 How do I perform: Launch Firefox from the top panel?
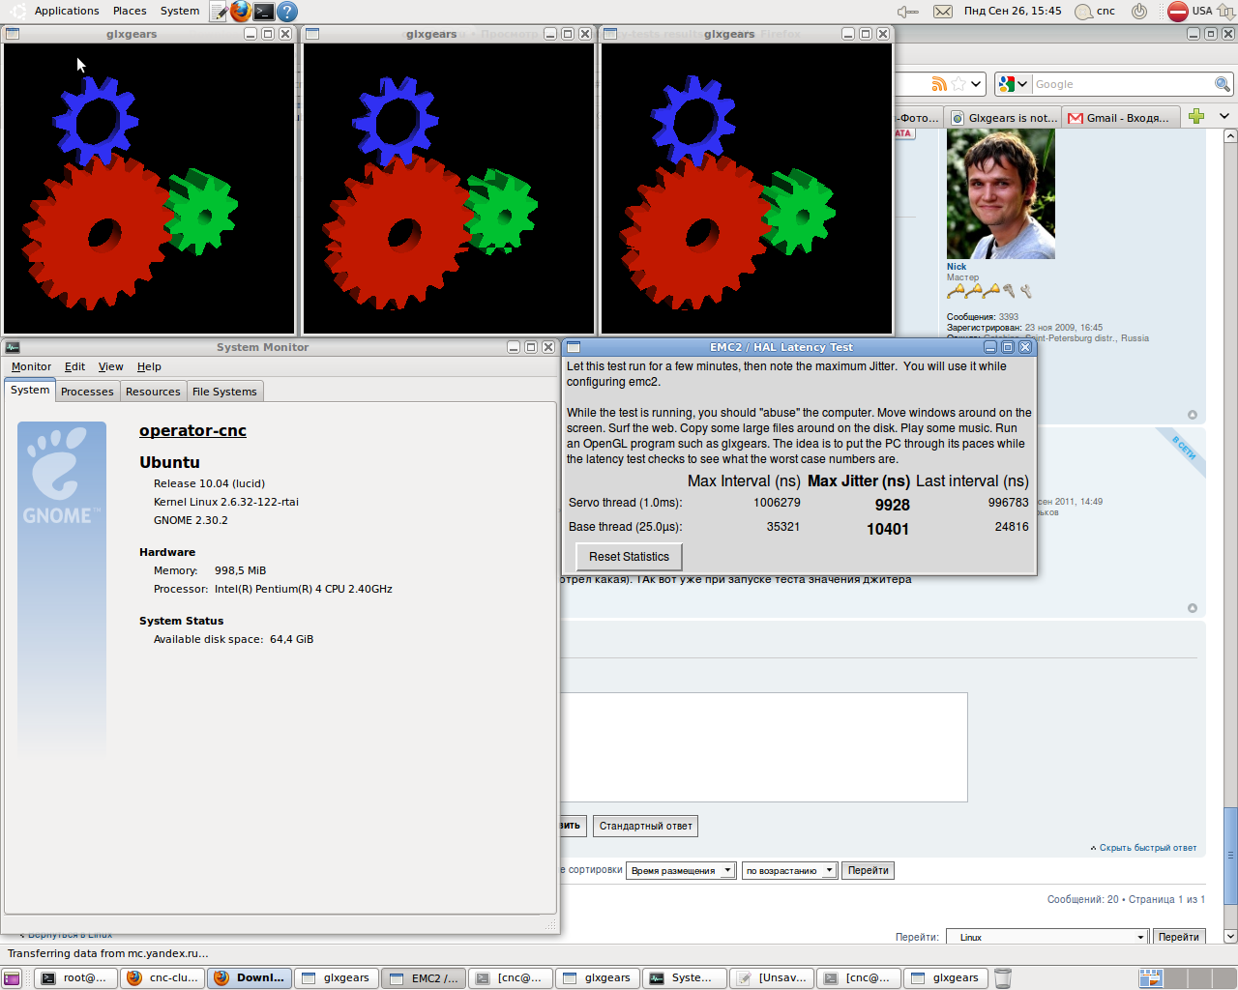(x=240, y=12)
